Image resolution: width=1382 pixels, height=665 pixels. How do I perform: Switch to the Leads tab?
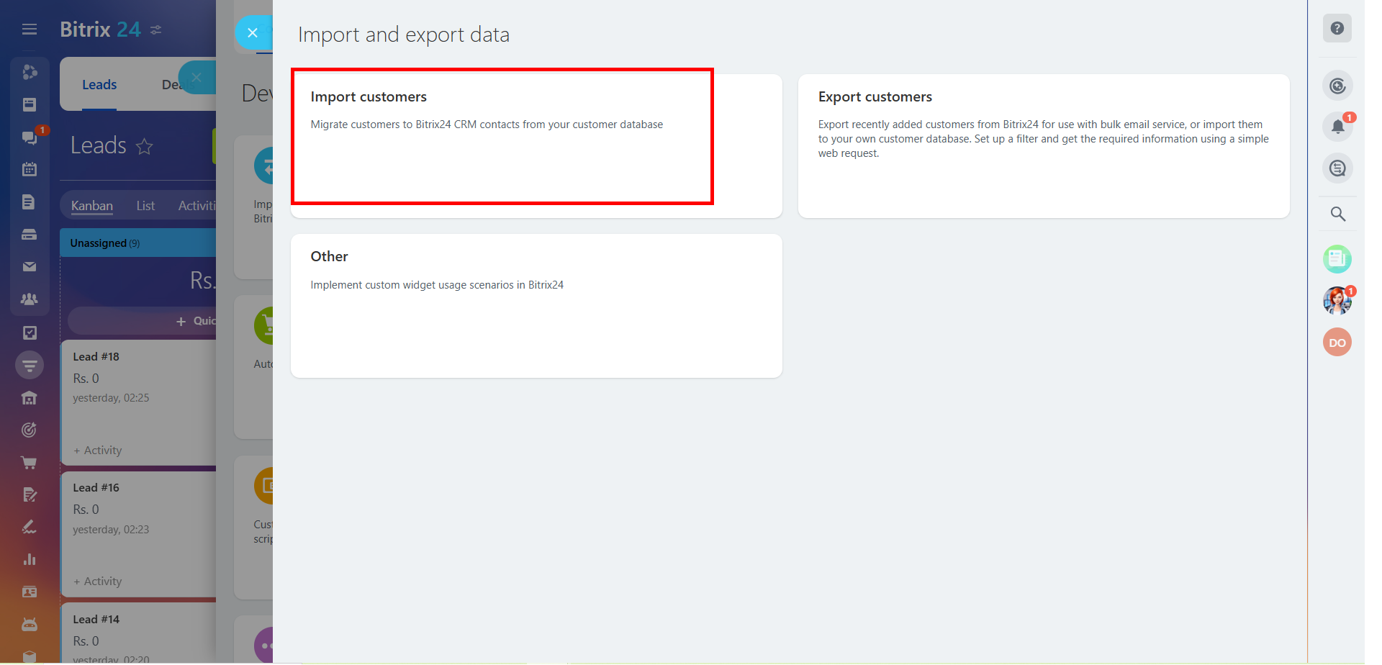(x=99, y=85)
